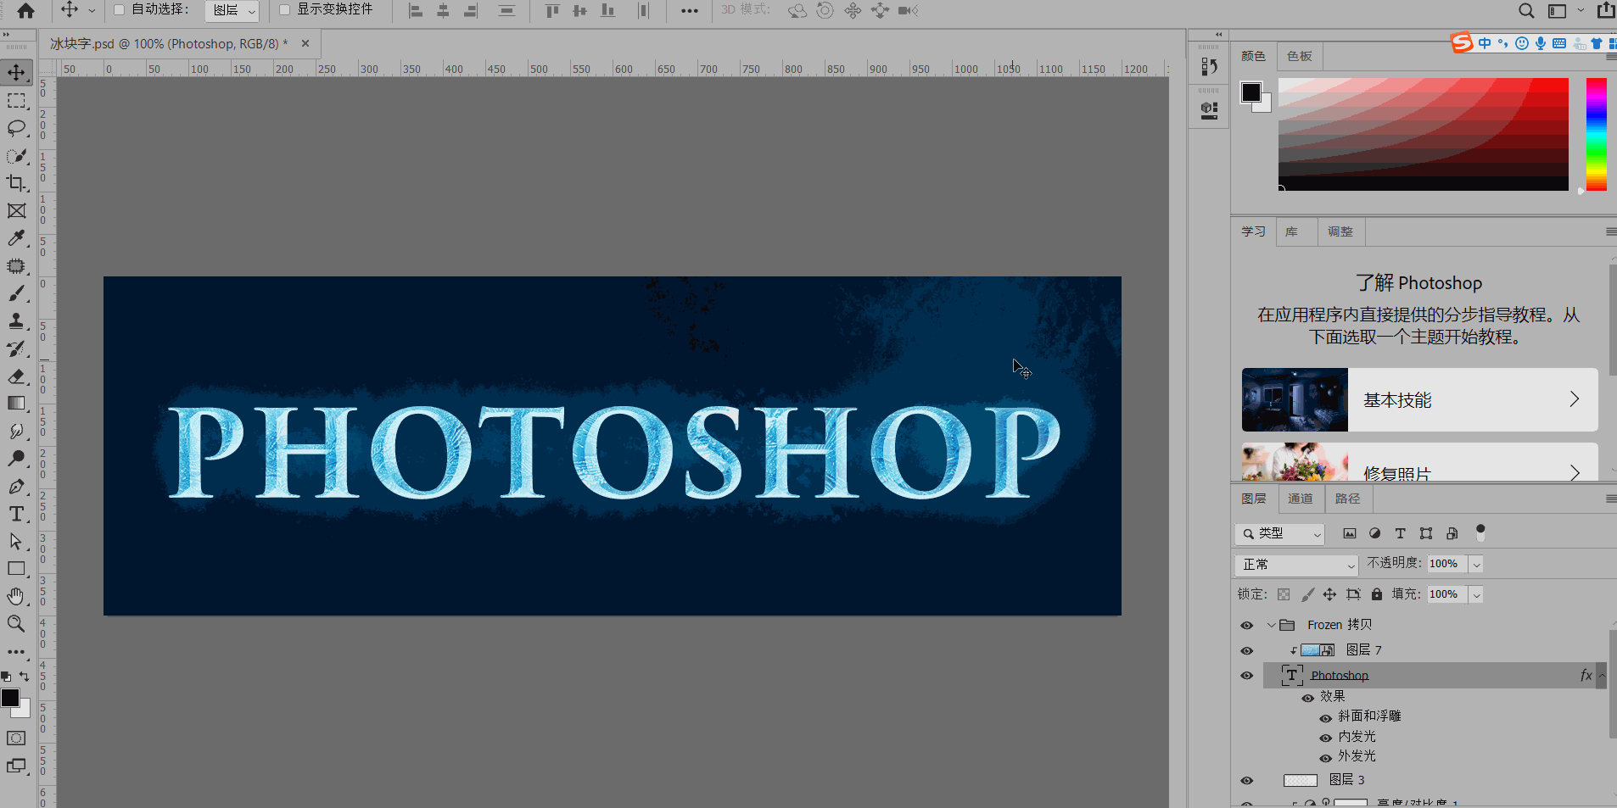Open the 填充 slider dropdown arrow
The image size is (1617, 808).
pyautogui.click(x=1476, y=595)
